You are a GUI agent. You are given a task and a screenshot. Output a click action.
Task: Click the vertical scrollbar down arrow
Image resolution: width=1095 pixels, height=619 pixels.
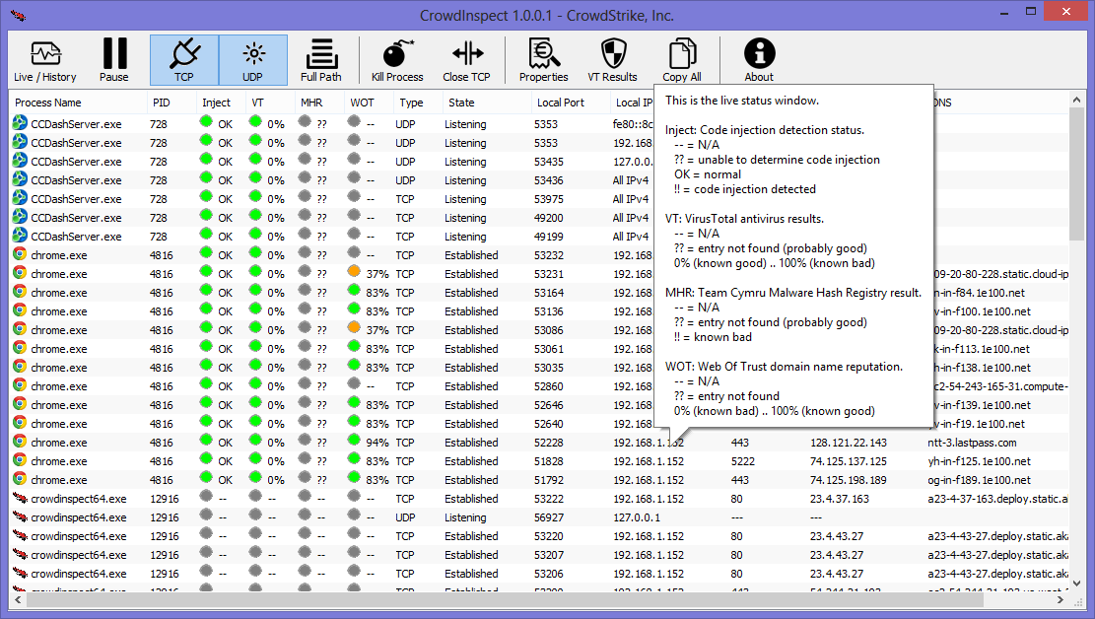click(x=1076, y=585)
